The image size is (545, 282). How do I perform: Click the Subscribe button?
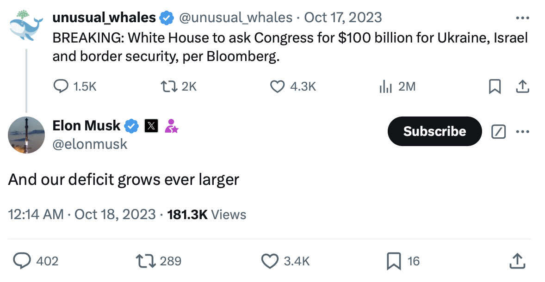[434, 131]
